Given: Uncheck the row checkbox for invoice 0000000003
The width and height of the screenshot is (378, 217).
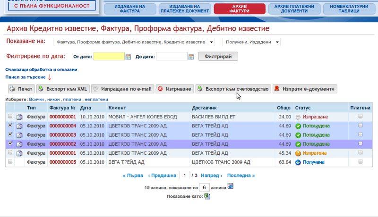Looking at the screenshot, I should tap(10, 135).
